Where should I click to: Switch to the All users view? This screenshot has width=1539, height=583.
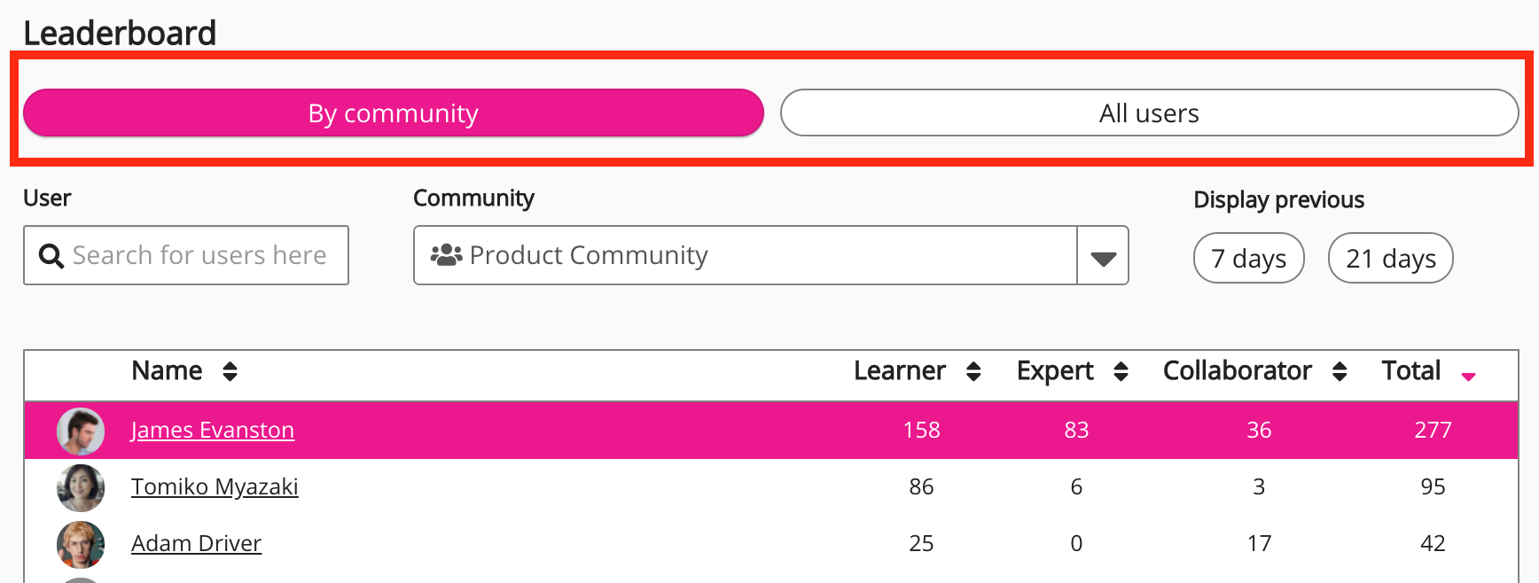(x=1149, y=113)
